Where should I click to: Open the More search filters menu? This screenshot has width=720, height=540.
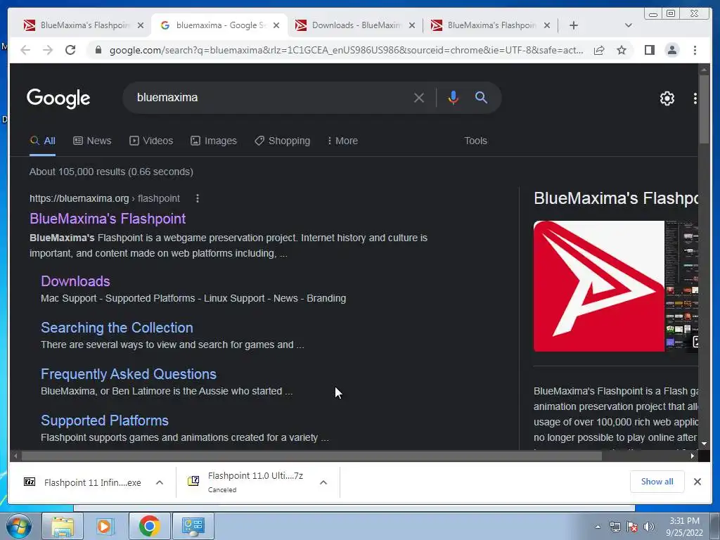coord(342,141)
